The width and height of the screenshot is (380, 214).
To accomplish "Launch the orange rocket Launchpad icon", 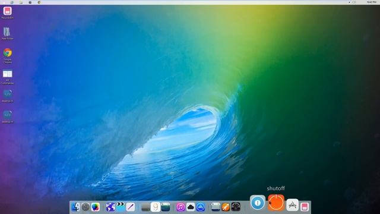I will [x=226, y=207].
